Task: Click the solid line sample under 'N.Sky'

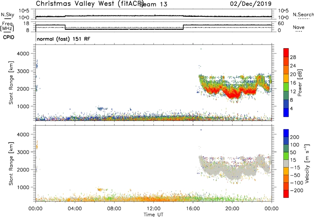Action: 7,18
